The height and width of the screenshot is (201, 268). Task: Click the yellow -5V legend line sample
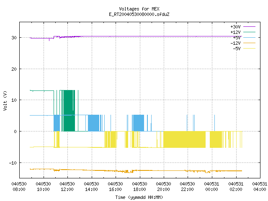click(x=249, y=49)
